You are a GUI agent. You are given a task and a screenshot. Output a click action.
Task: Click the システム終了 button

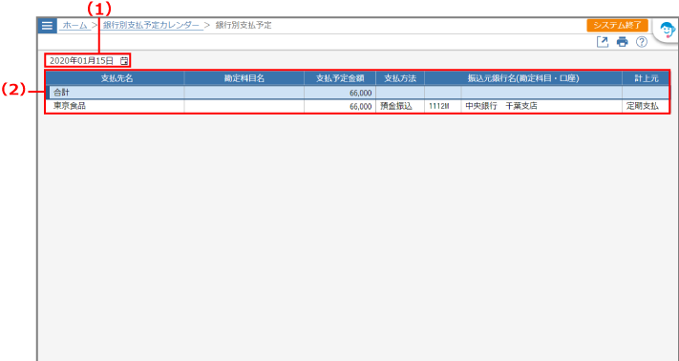617,25
